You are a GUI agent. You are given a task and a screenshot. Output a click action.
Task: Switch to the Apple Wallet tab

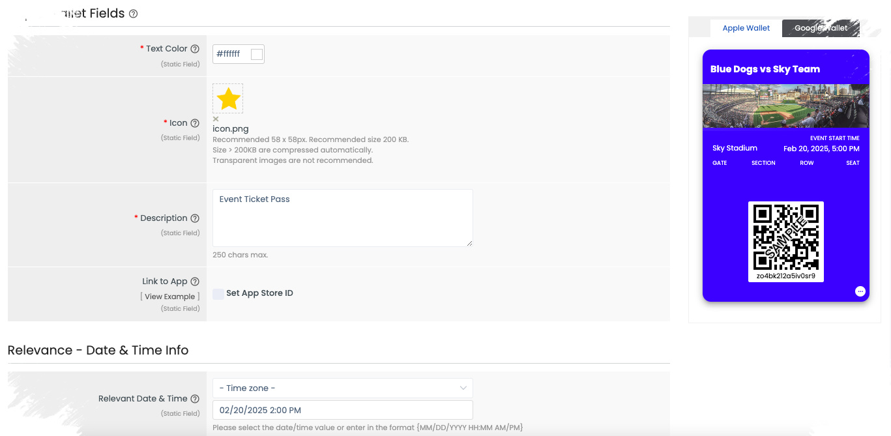[x=746, y=28]
